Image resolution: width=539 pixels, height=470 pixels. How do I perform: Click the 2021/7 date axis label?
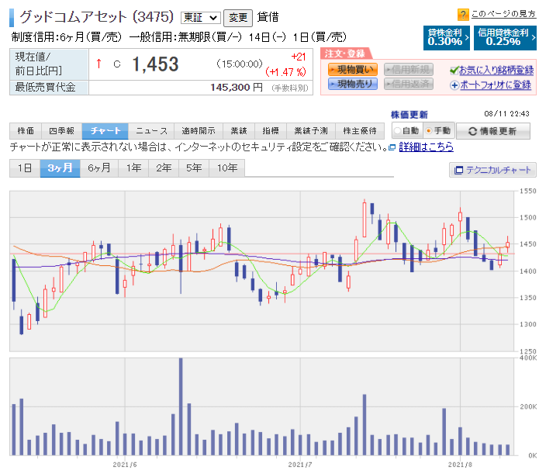click(300, 465)
